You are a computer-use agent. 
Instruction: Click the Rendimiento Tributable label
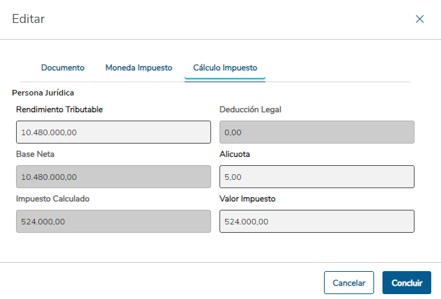pyautogui.click(x=60, y=109)
